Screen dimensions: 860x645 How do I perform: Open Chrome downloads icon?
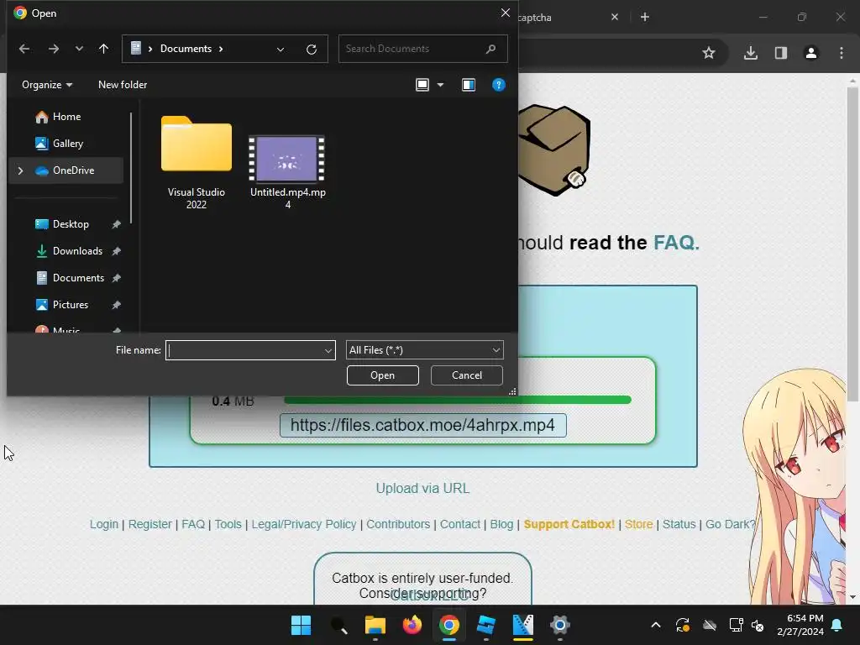751,53
